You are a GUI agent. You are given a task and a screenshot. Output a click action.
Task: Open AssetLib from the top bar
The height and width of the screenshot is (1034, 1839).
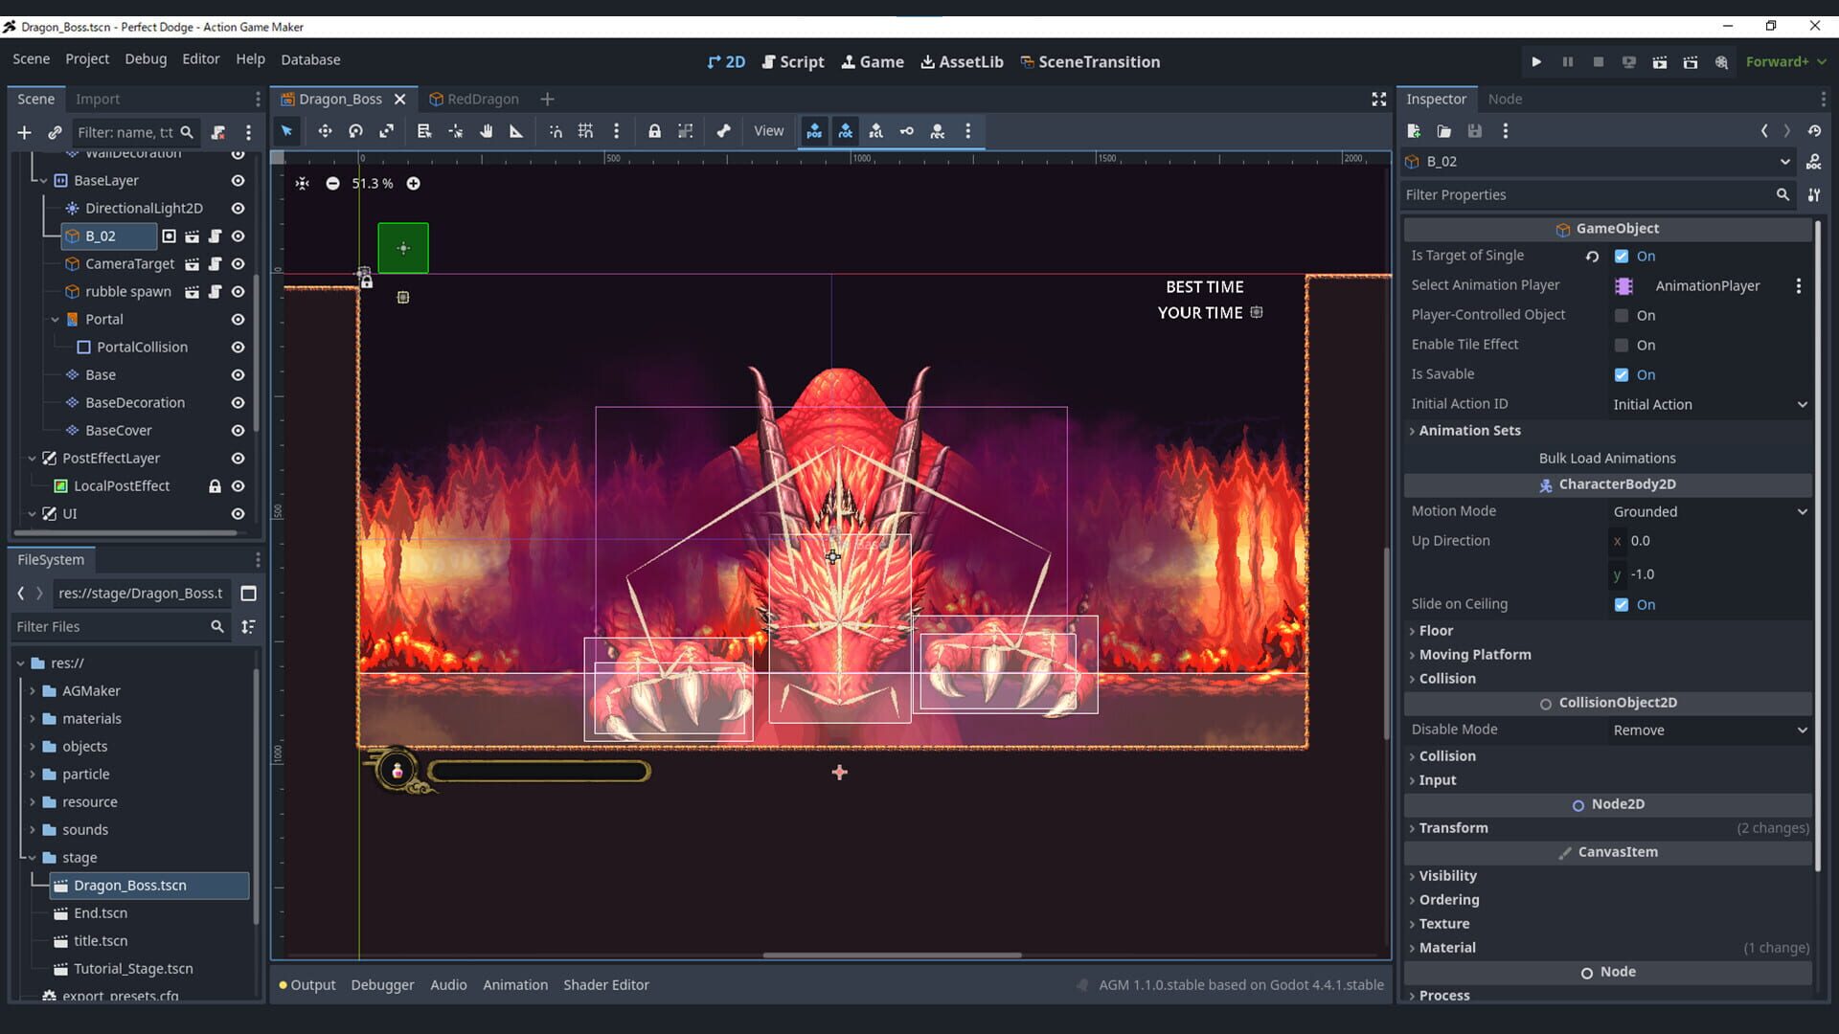[962, 60]
